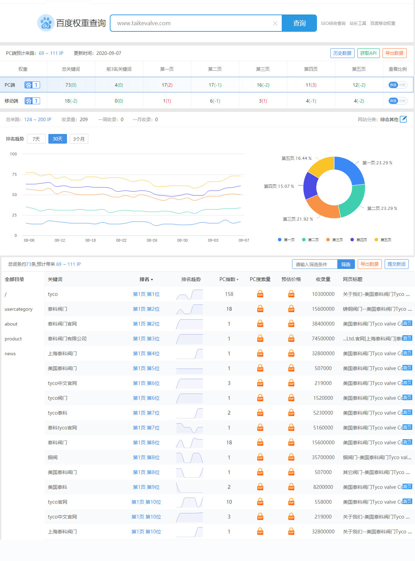Toggle 第三页 legend series
Screen dimensions: 415x561
[x=335, y=240]
